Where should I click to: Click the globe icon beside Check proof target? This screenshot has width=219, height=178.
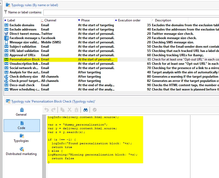[6, 81]
